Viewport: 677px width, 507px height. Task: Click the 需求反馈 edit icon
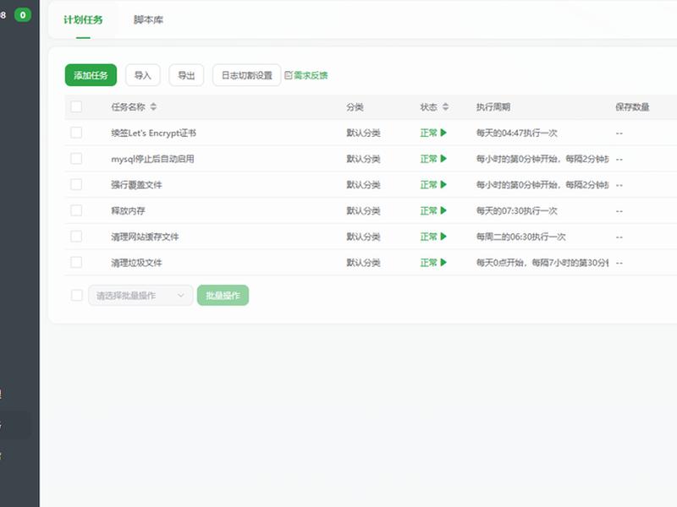click(289, 75)
